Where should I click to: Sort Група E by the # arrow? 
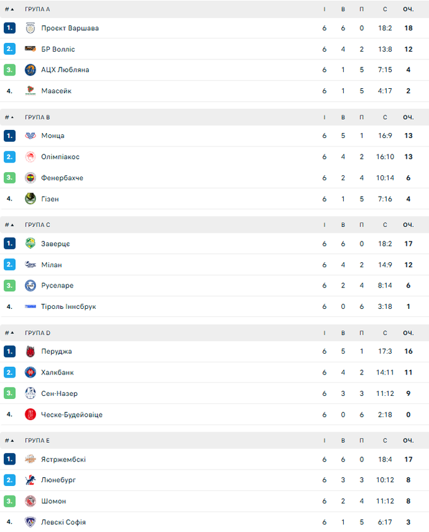9,441
